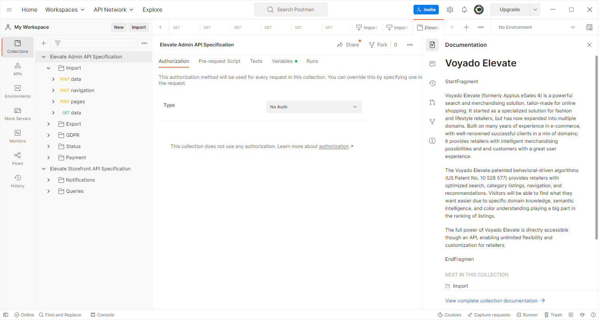This screenshot has width=599, height=320.
Task: Collapse Elevate Storefront API Specification collection
Action: [x=44, y=169]
